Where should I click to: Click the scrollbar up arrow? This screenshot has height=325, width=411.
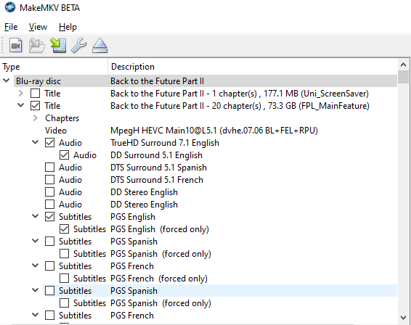click(x=404, y=65)
